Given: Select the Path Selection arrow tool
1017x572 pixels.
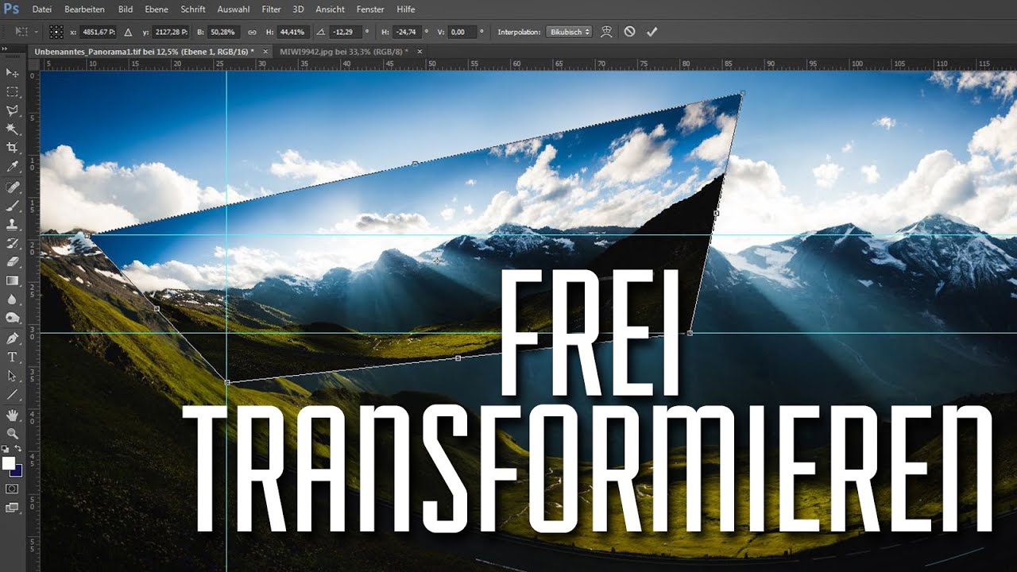Looking at the screenshot, I should coord(12,375).
